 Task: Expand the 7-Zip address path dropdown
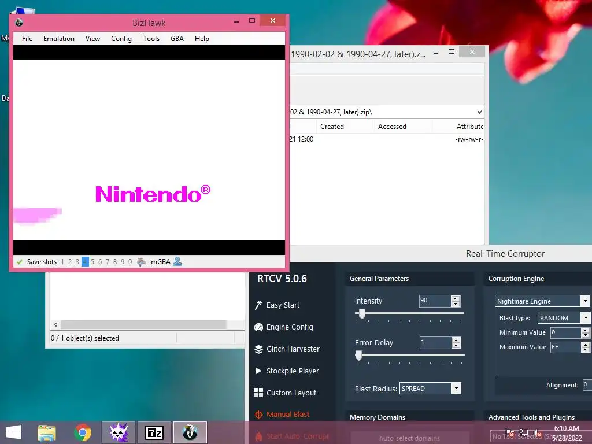[x=479, y=112]
